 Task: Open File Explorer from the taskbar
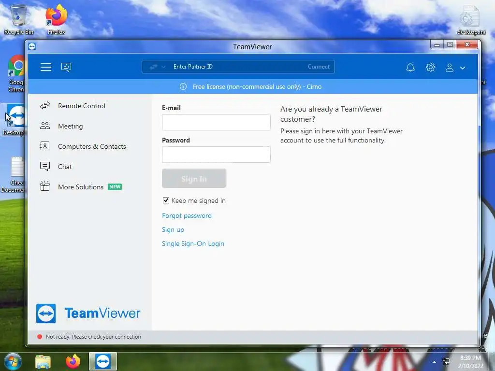click(43, 362)
